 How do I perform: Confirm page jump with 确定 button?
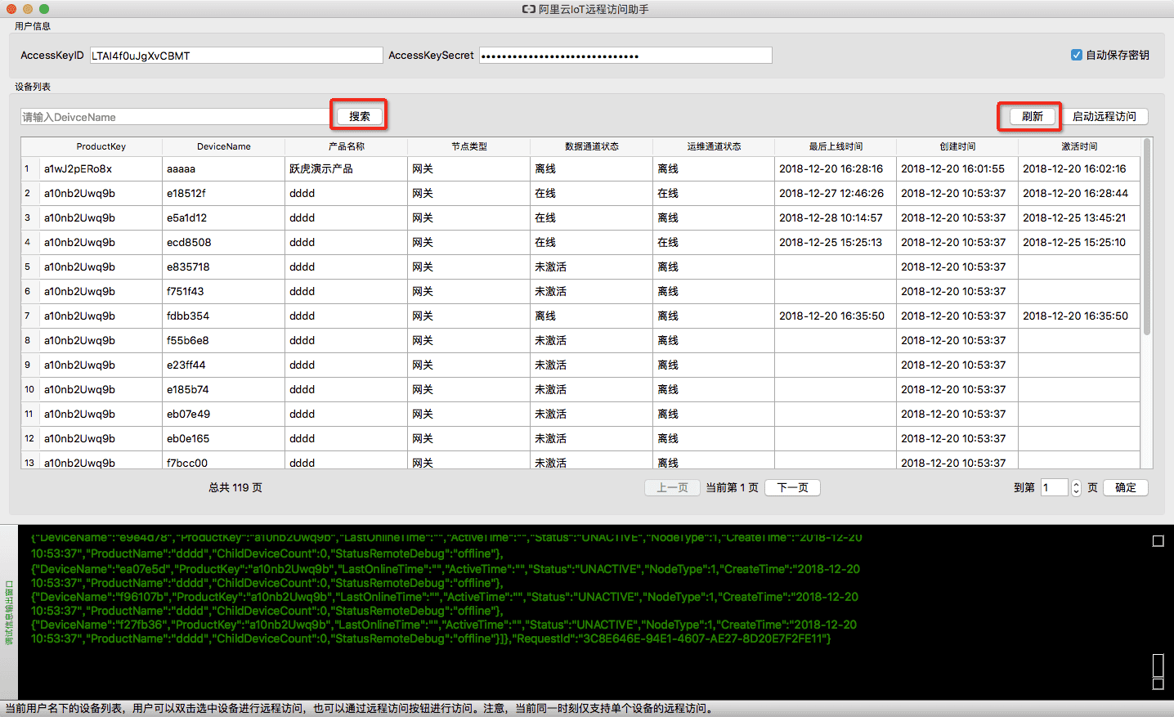[1126, 487]
